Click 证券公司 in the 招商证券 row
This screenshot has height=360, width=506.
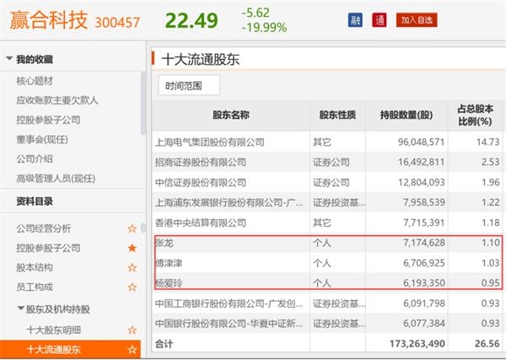pyautogui.click(x=331, y=162)
